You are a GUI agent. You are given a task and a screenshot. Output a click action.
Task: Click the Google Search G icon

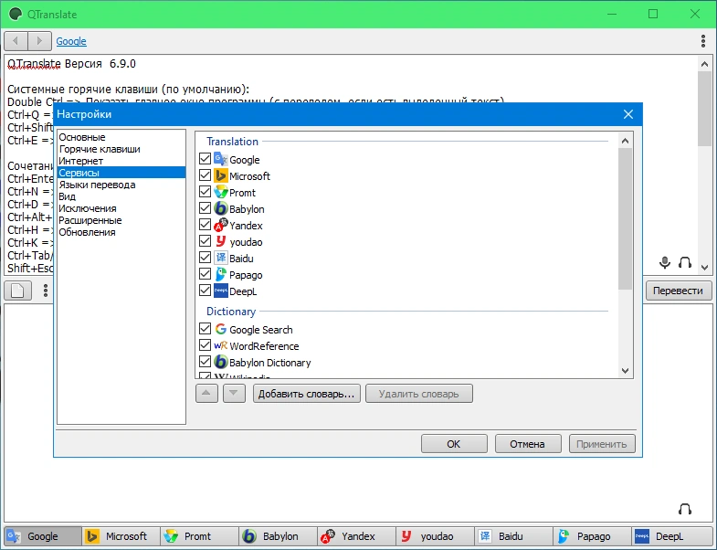click(x=220, y=329)
